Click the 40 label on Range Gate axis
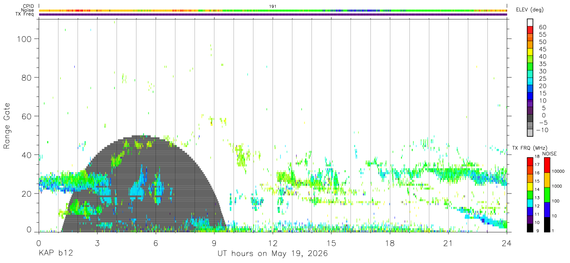 click(27, 154)
